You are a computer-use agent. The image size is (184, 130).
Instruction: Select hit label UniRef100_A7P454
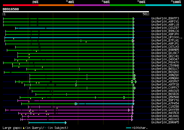[x=165, y=104]
